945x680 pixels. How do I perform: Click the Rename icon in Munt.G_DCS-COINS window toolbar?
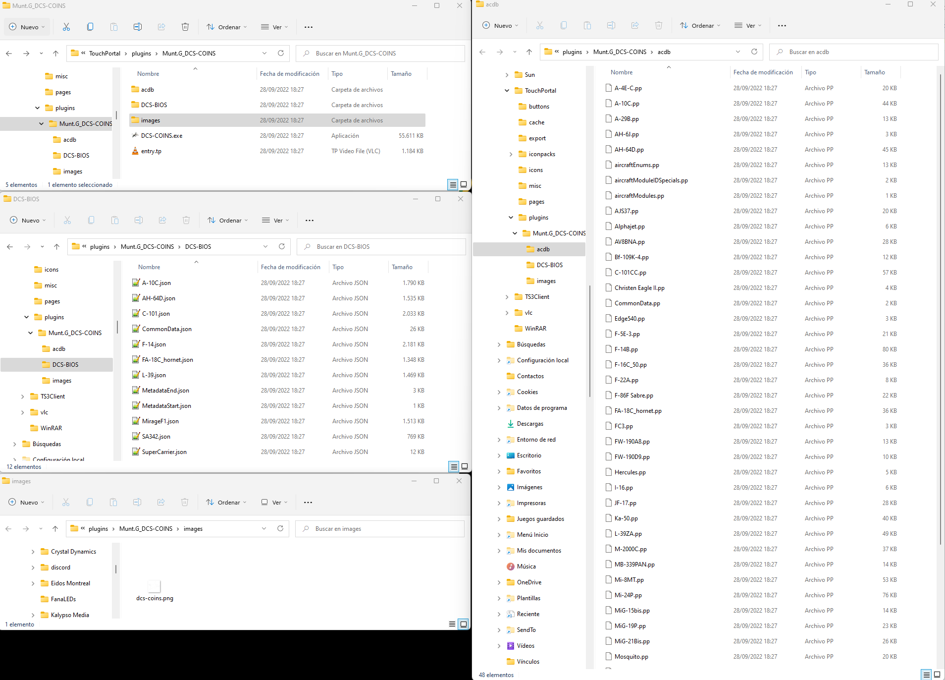pos(138,27)
